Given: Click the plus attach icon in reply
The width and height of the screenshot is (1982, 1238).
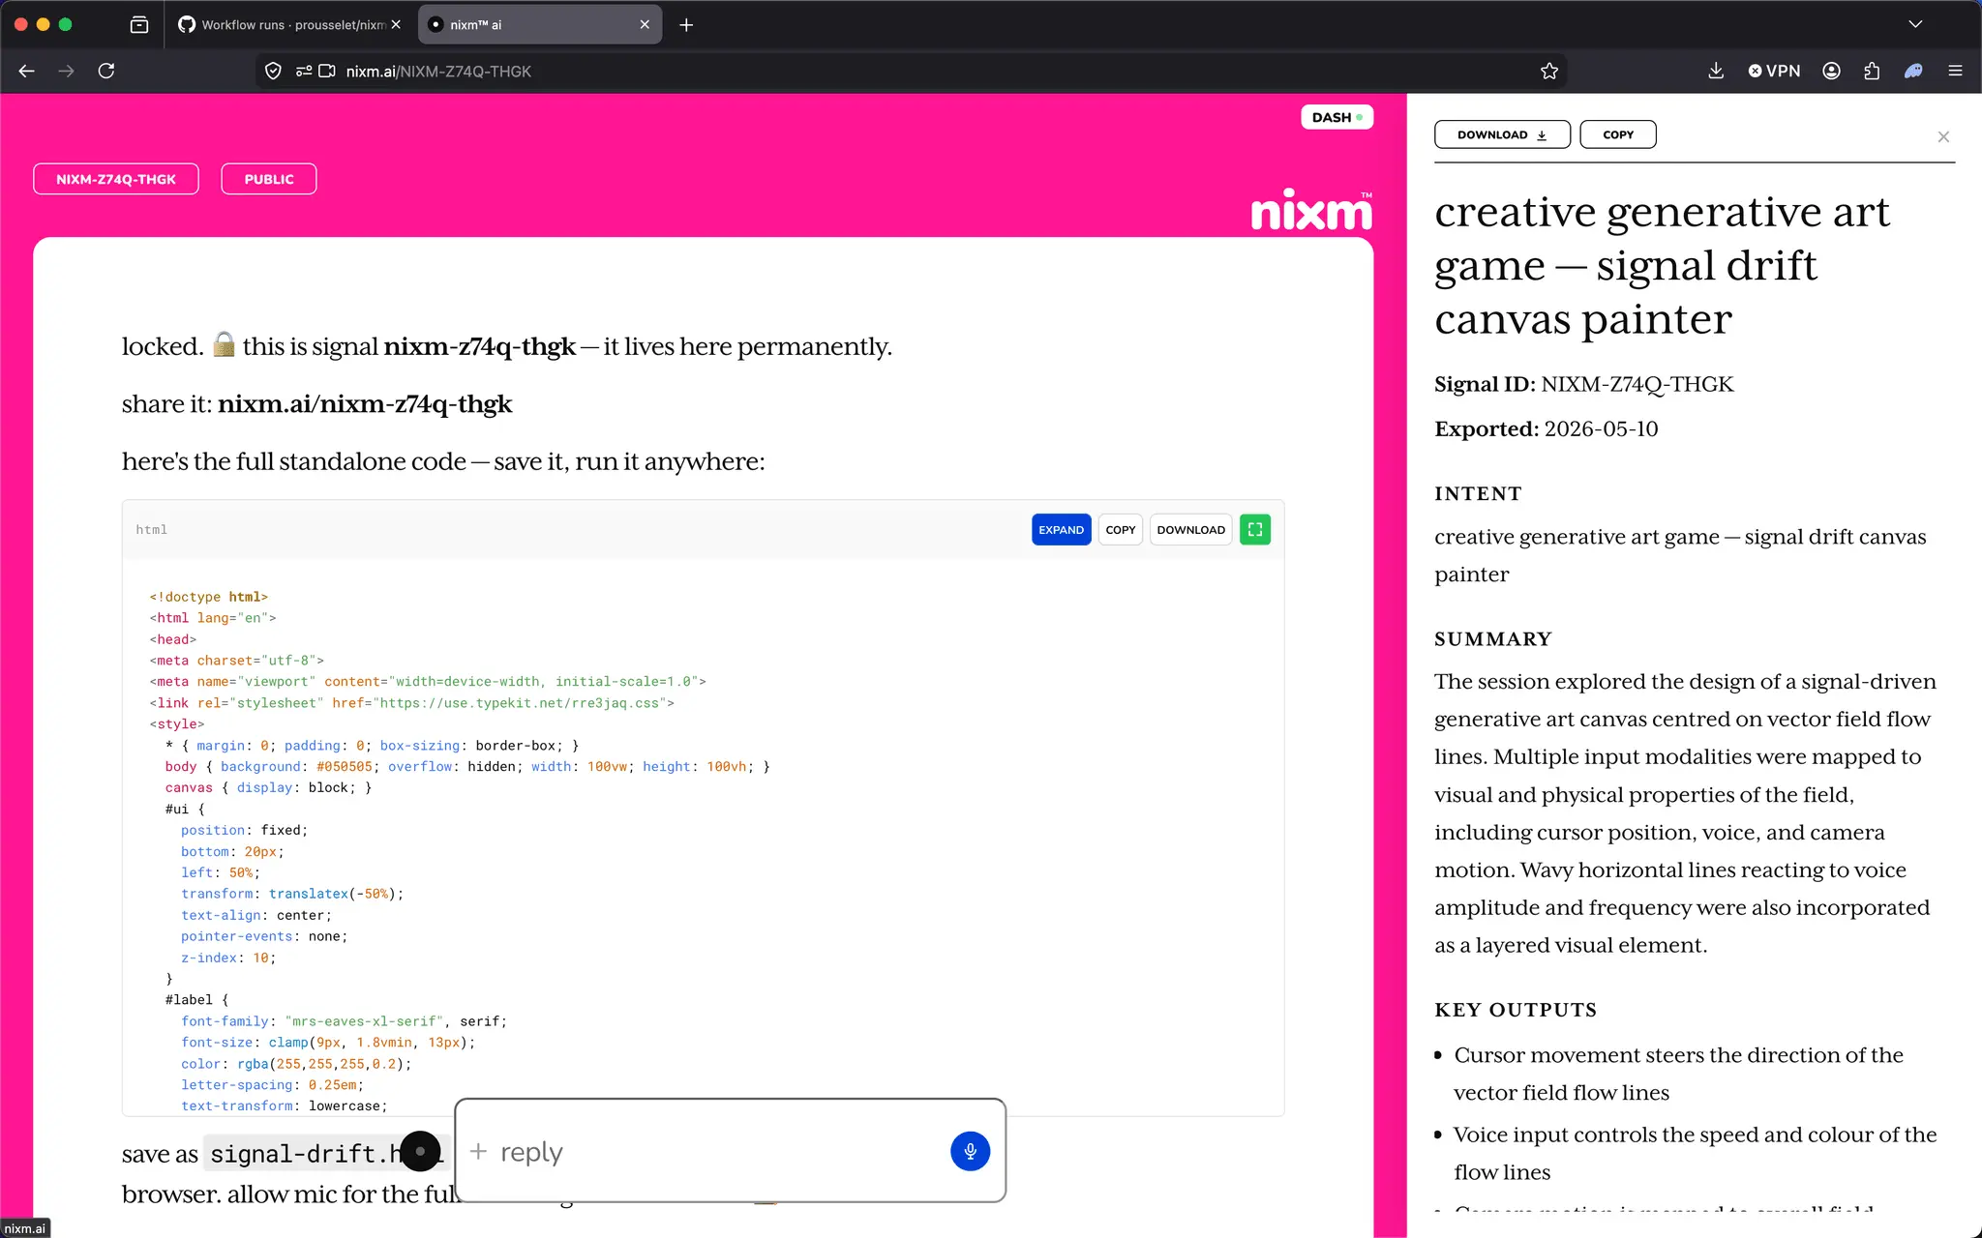Looking at the screenshot, I should (478, 1151).
